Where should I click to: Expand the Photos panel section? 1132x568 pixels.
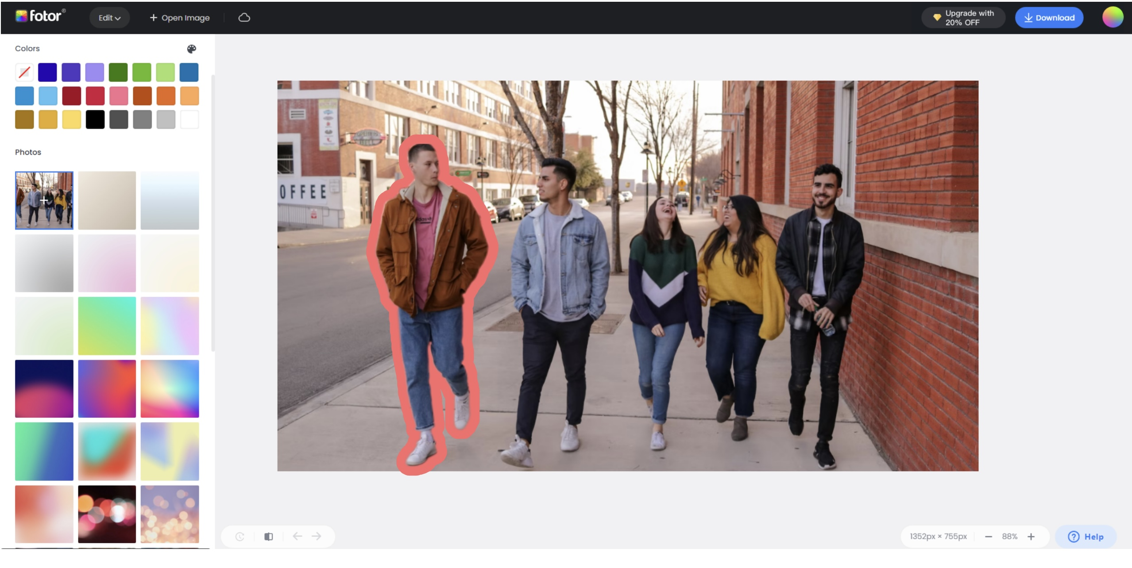[28, 152]
